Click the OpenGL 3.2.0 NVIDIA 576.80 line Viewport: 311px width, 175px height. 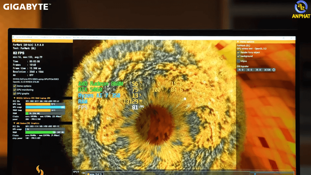(x=26, y=82)
